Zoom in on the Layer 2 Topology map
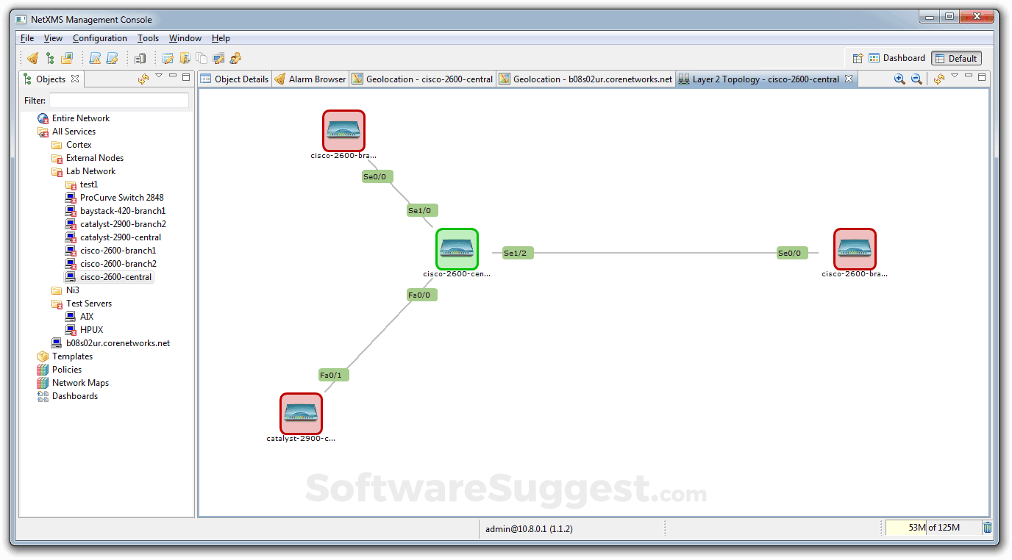This screenshot has height=560, width=1012. point(899,79)
